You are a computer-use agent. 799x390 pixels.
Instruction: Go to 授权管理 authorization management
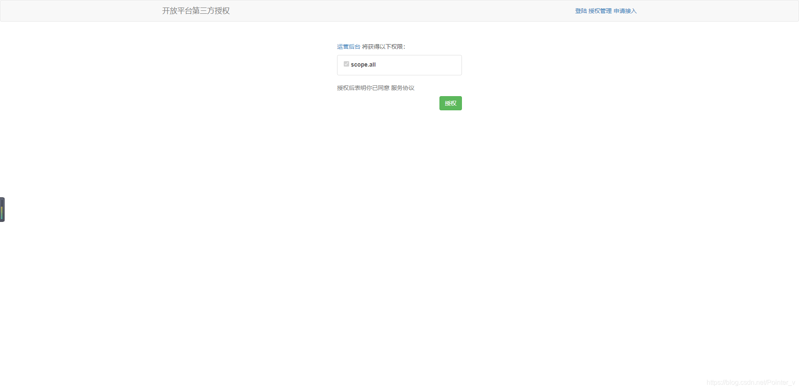[x=600, y=11]
